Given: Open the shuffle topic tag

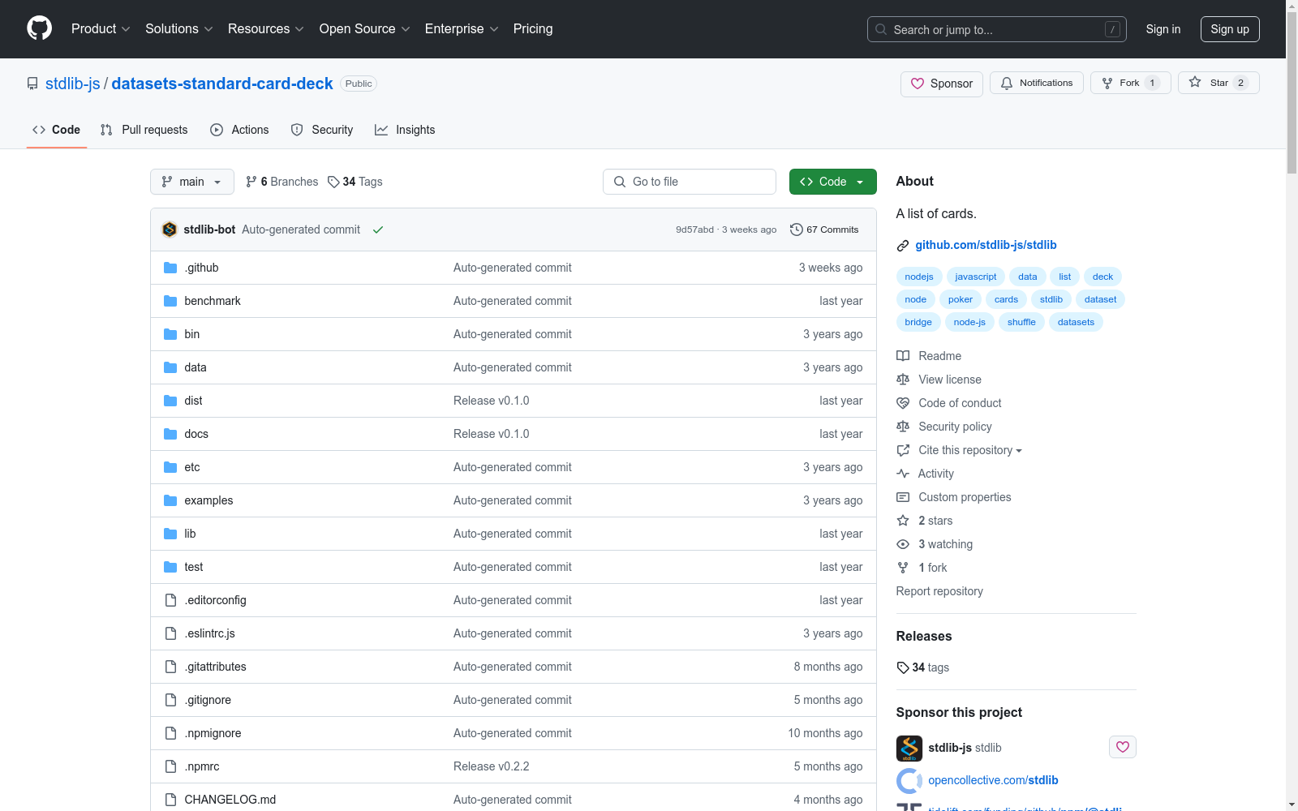Looking at the screenshot, I should (x=1021, y=322).
